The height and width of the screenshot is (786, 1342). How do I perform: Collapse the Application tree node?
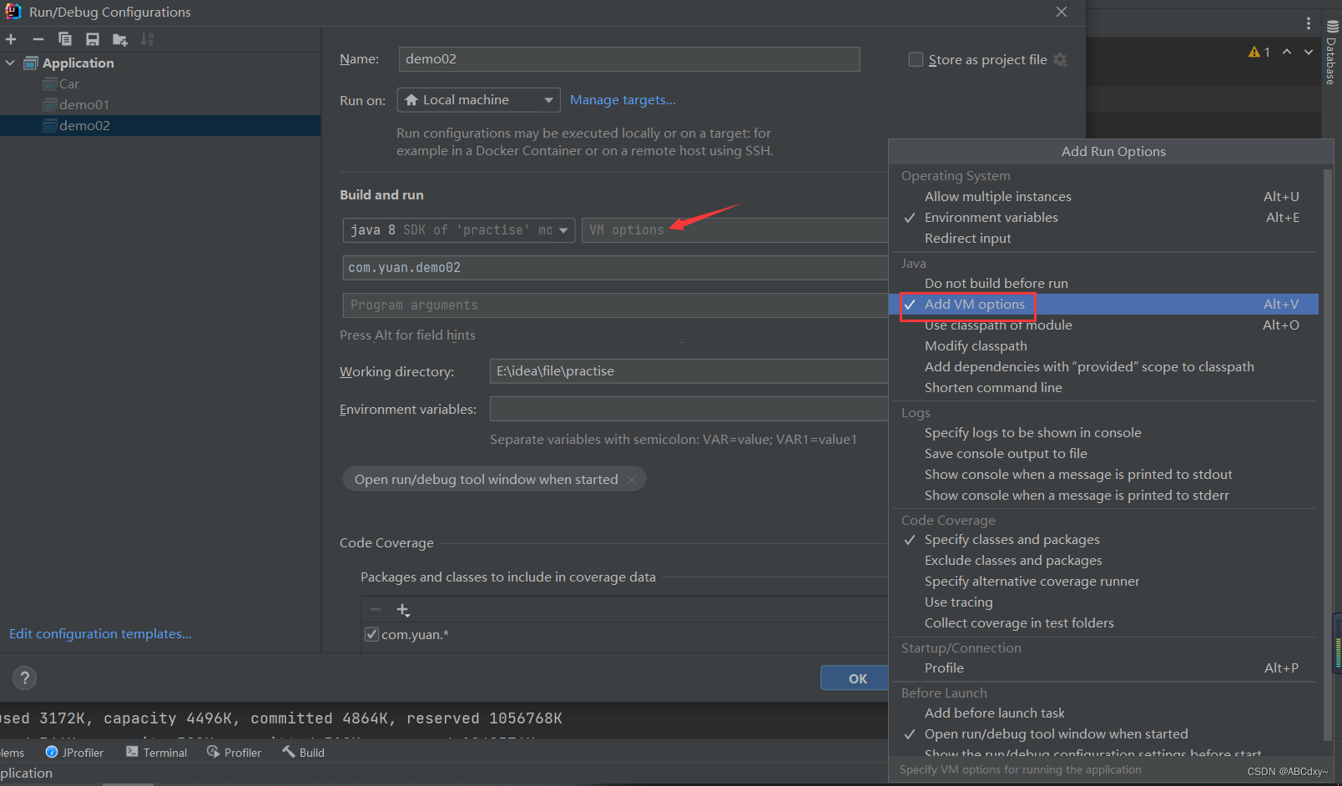9,63
